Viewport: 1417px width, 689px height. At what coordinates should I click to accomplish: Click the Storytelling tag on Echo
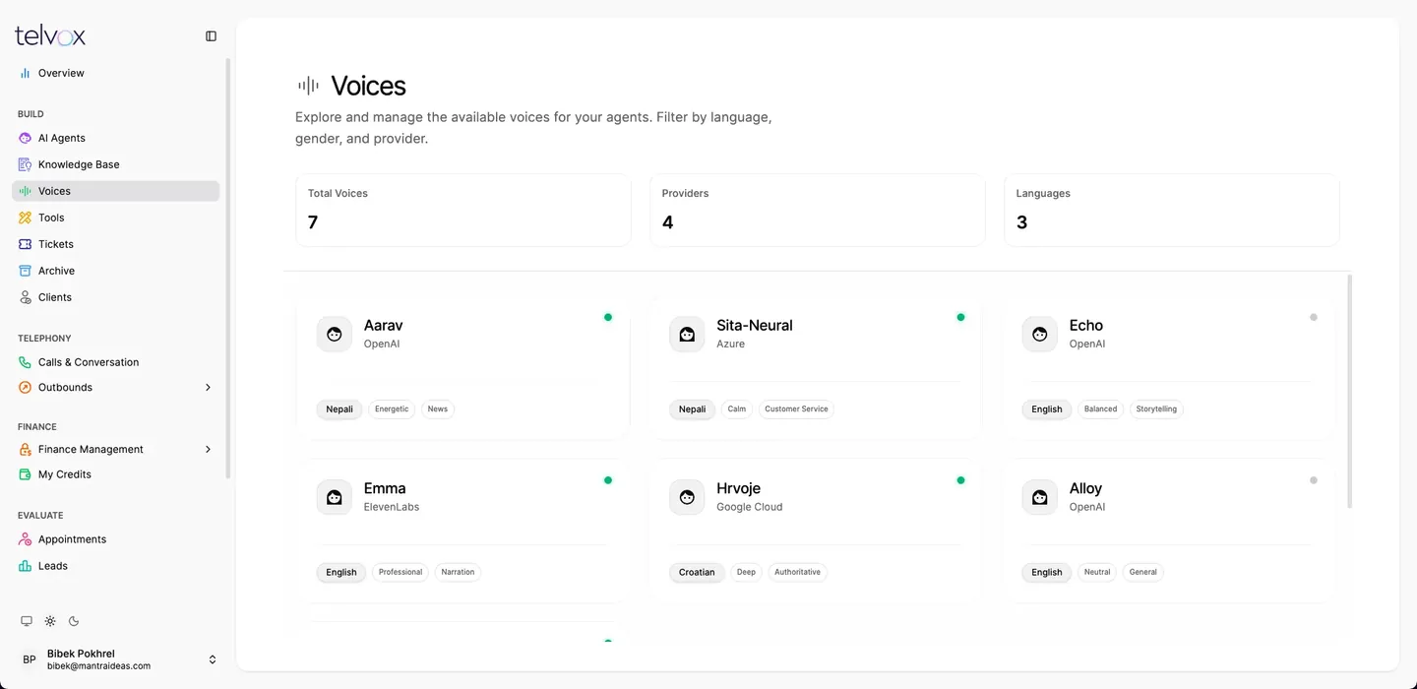pos(1156,409)
